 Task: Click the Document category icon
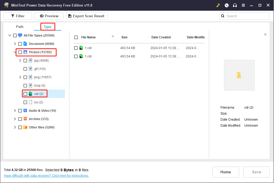point(25,44)
